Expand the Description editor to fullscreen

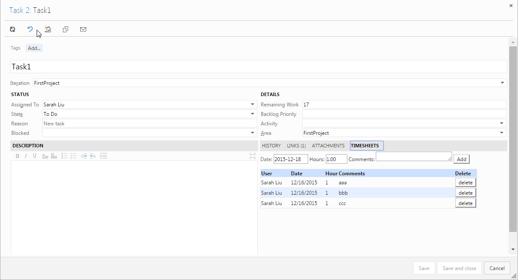(252, 156)
